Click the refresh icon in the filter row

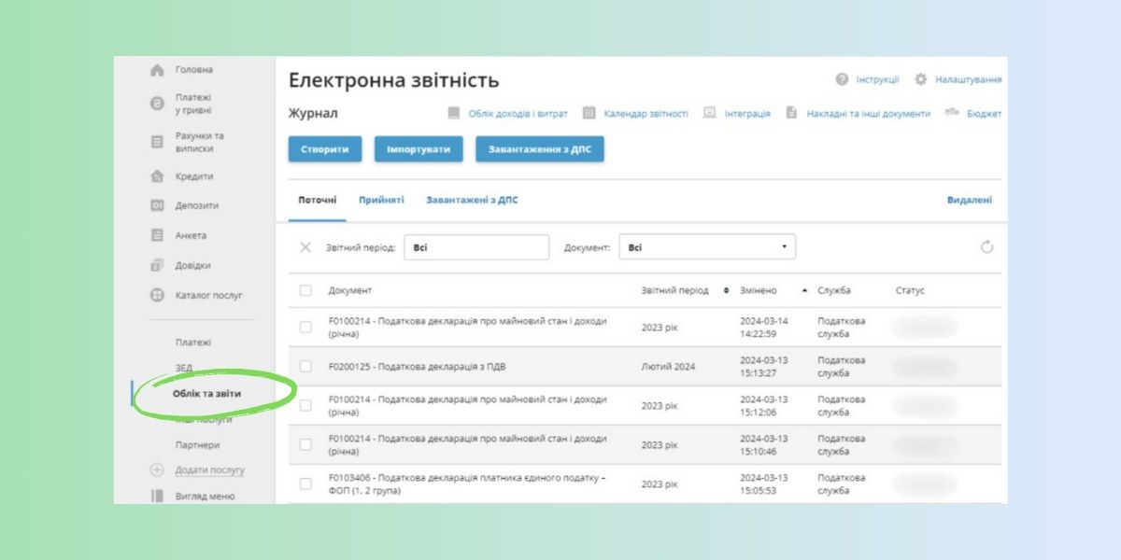(x=986, y=247)
